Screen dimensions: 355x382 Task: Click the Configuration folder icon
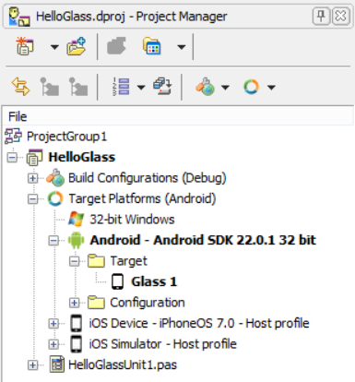click(96, 302)
